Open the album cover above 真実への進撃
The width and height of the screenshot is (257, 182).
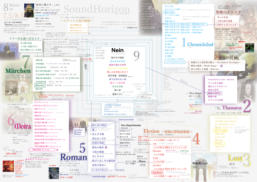pos(54,173)
